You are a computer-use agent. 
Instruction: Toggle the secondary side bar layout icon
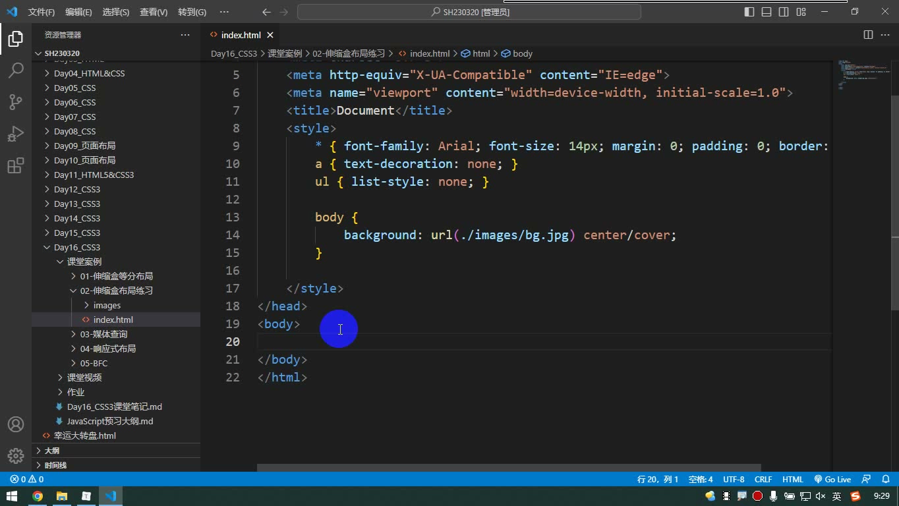tap(784, 12)
